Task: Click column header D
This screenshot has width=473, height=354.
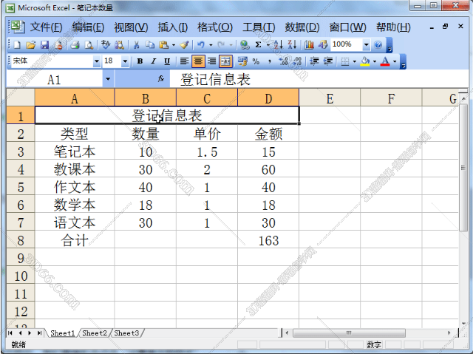Action: tap(268, 98)
